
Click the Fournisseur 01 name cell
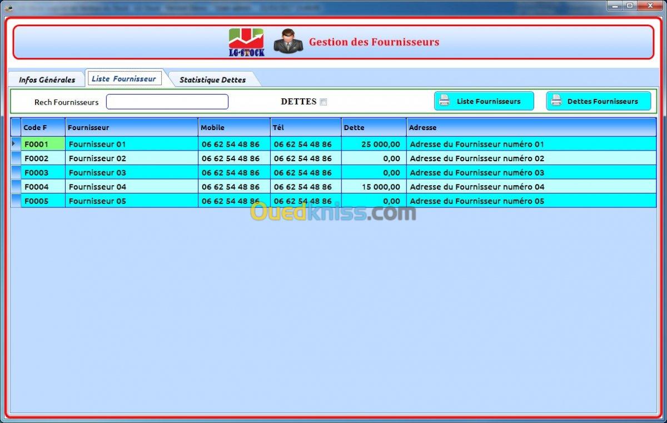[132, 144]
